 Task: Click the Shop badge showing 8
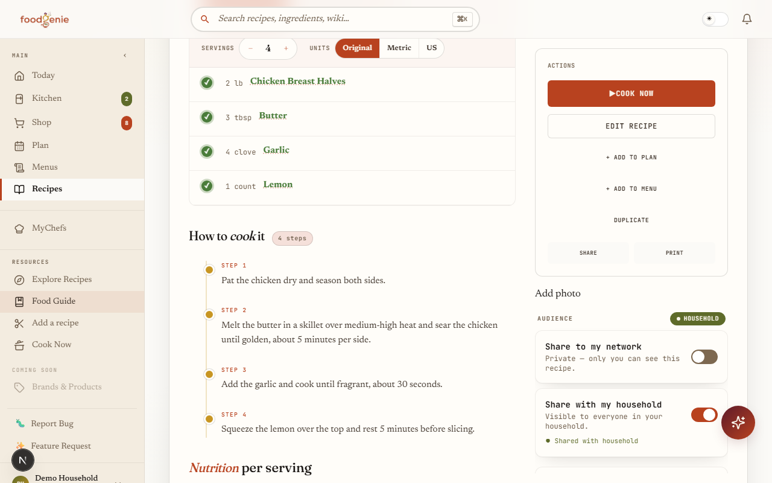click(127, 123)
